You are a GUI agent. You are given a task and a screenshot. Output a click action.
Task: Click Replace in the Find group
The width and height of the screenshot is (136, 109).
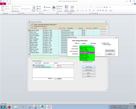coord(60,7)
